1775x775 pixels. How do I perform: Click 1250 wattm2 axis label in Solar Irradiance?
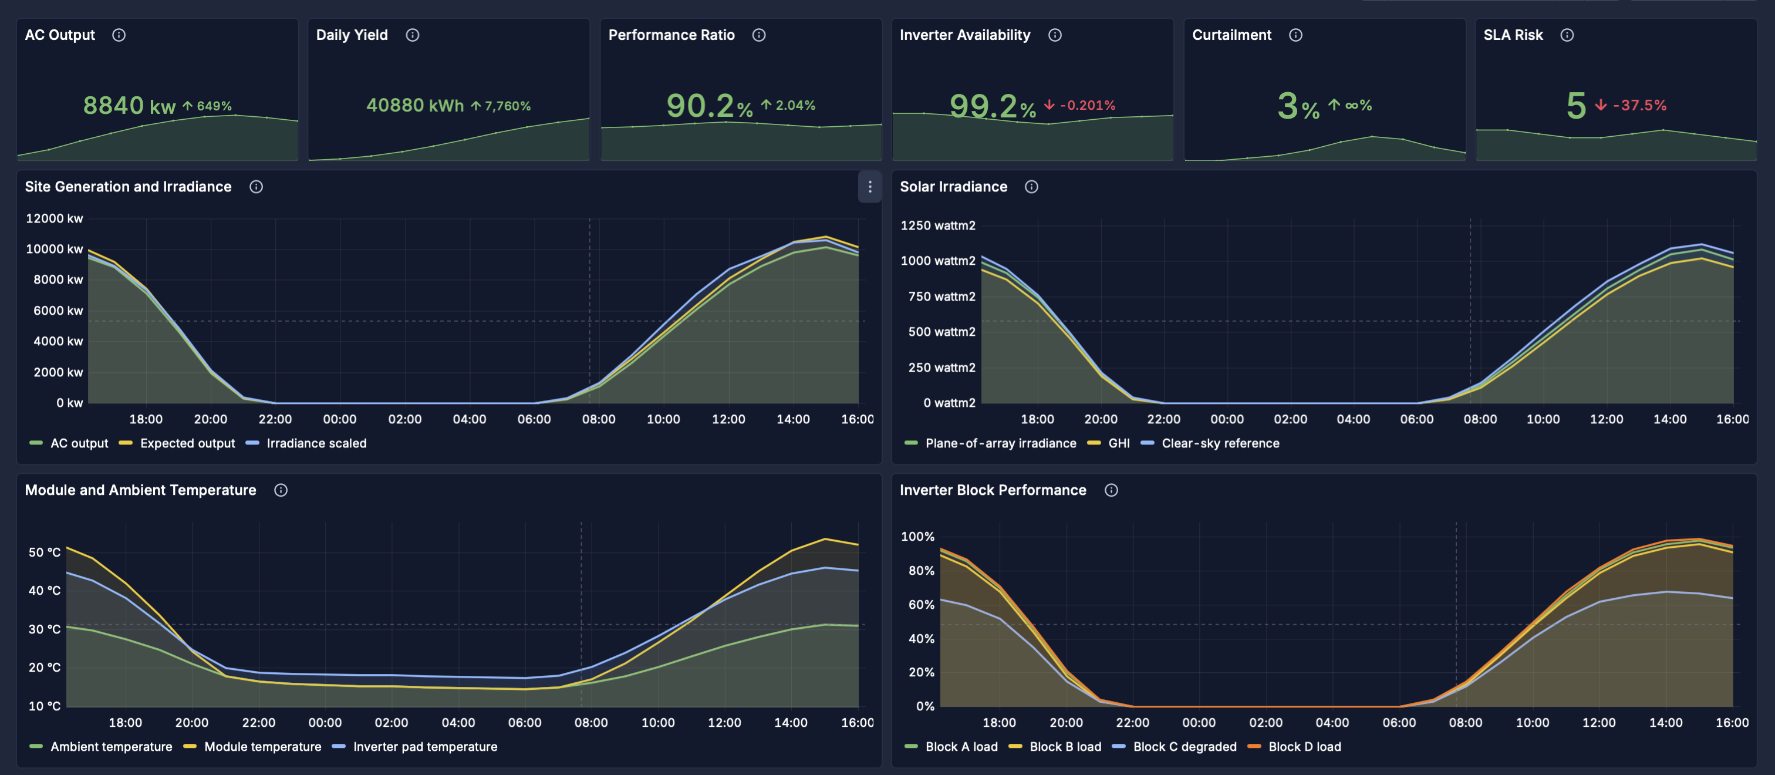click(x=938, y=225)
